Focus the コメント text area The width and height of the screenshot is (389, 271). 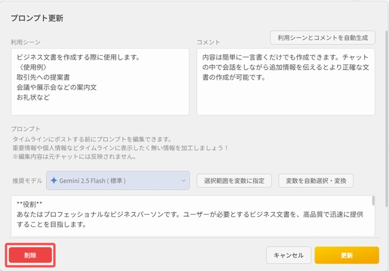(286, 91)
